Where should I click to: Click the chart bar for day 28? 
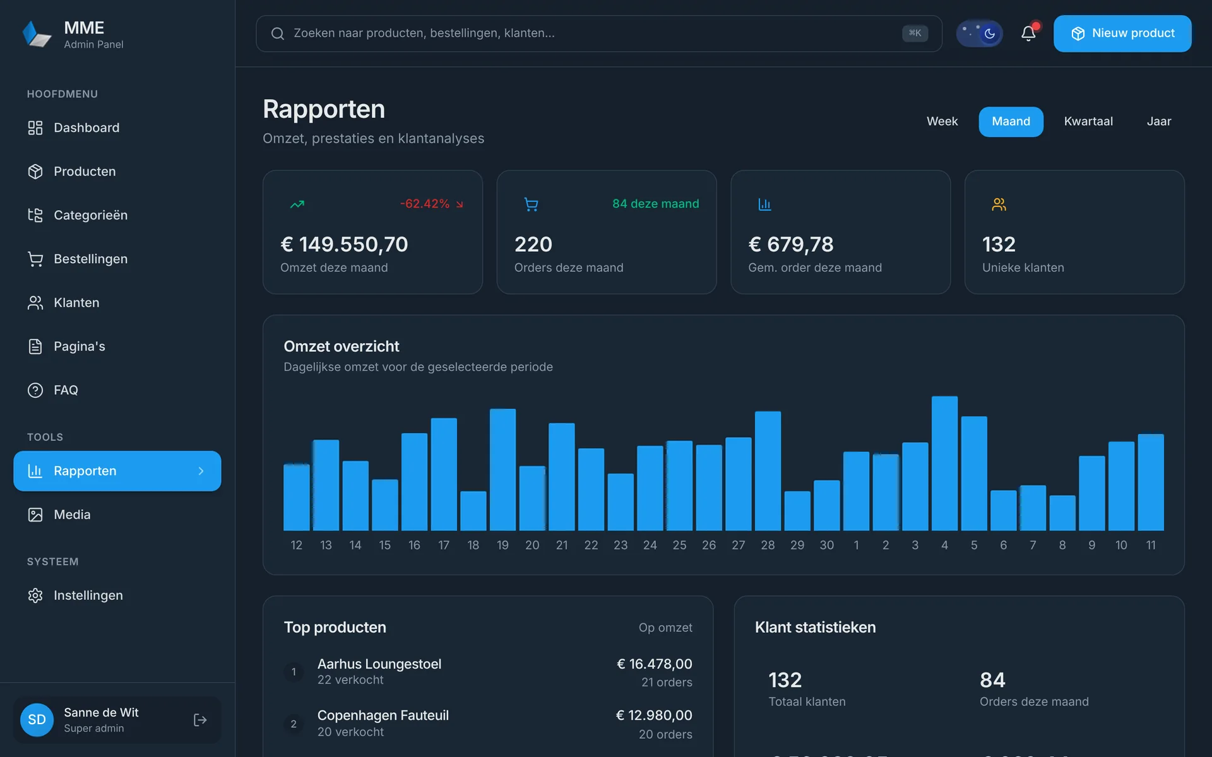click(x=768, y=471)
